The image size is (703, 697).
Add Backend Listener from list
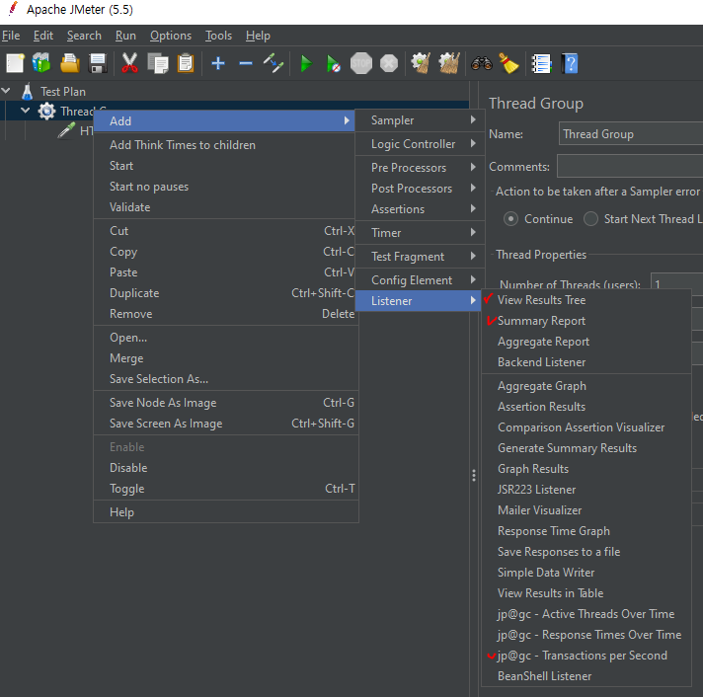coord(586,362)
